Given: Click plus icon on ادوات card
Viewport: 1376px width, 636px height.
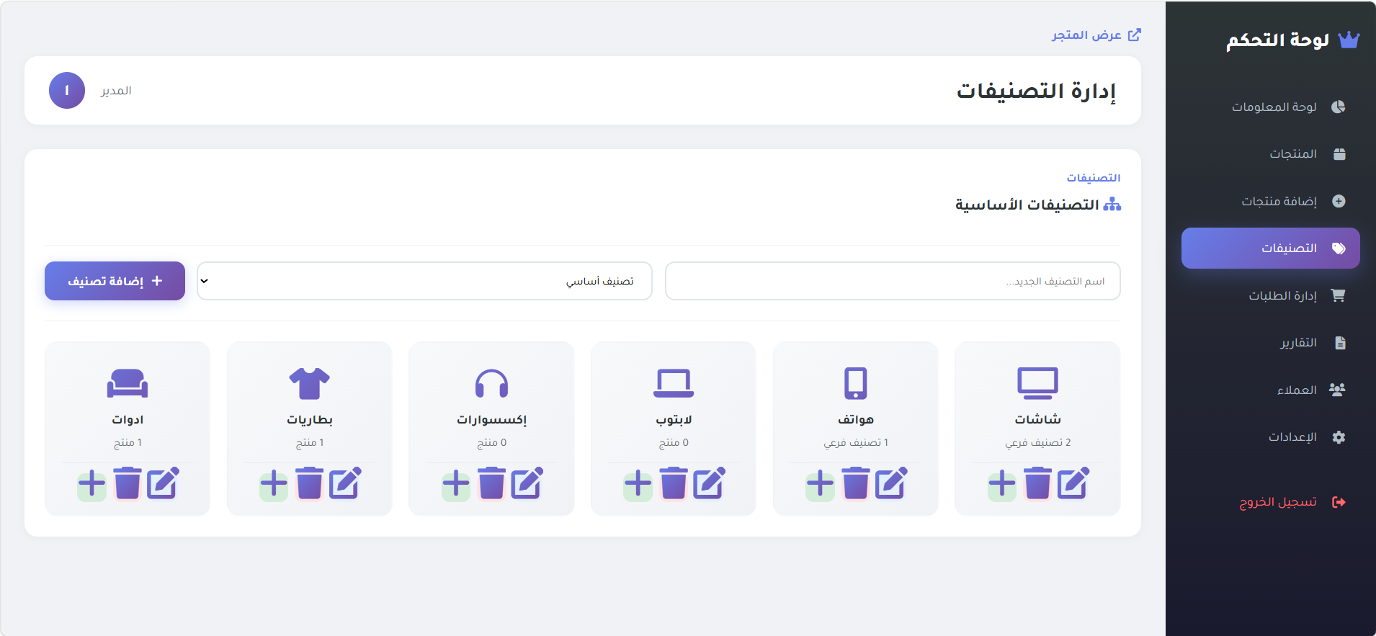Looking at the screenshot, I should point(91,483).
